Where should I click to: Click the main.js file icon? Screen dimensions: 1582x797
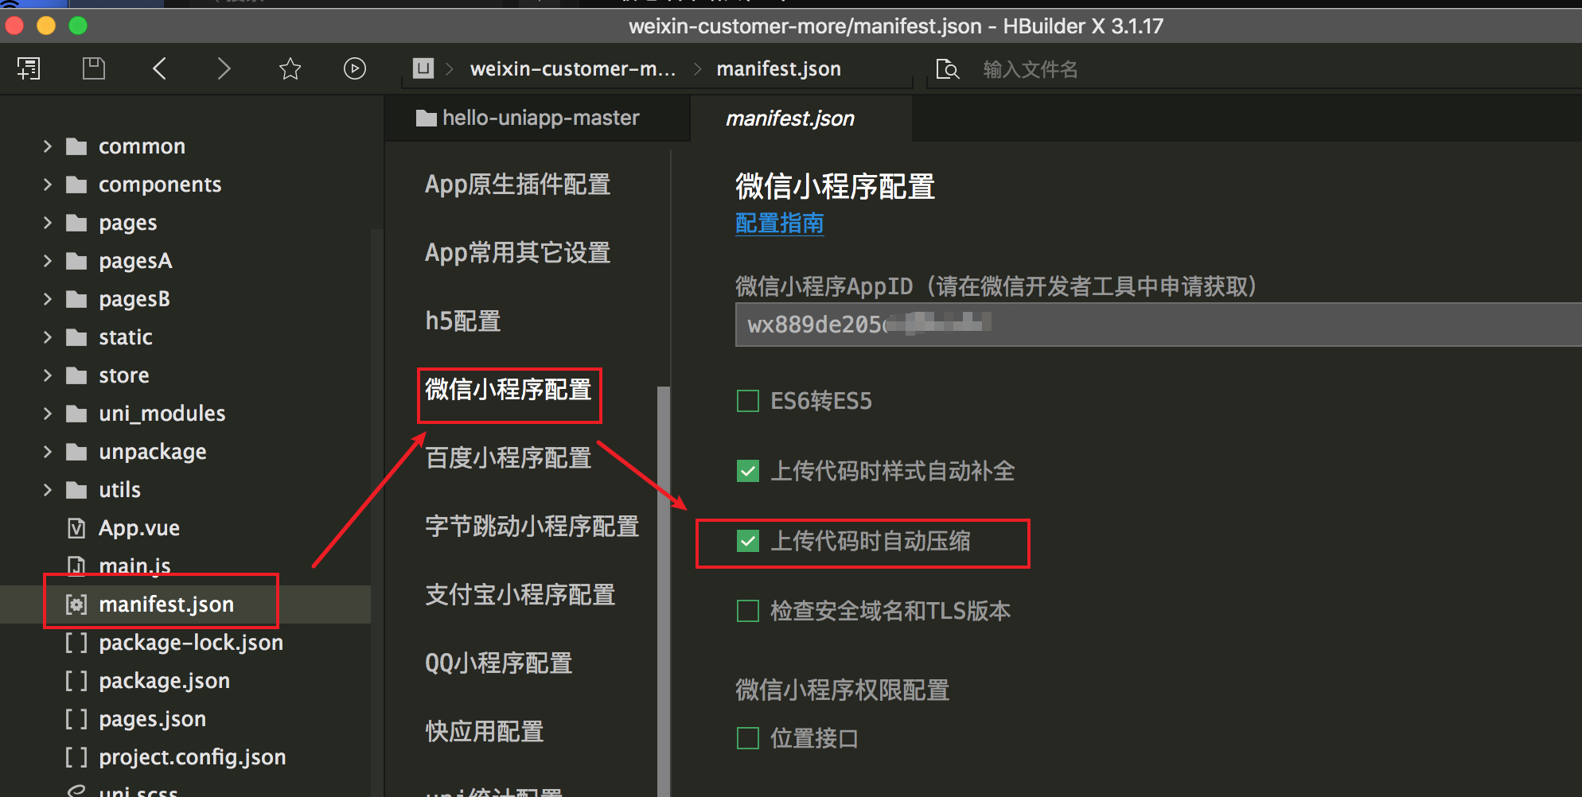click(x=76, y=566)
